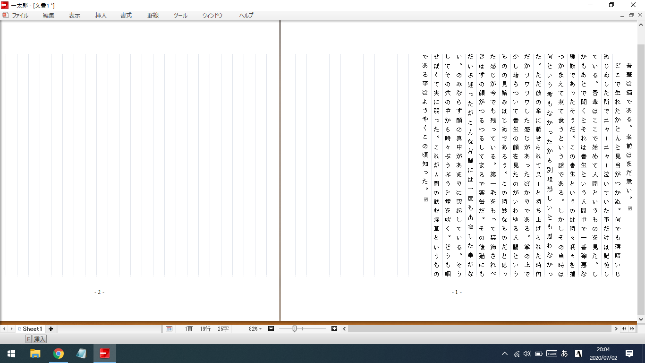Click the battery tray icon
The height and width of the screenshot is (363, 645).
tap(539, 354)
